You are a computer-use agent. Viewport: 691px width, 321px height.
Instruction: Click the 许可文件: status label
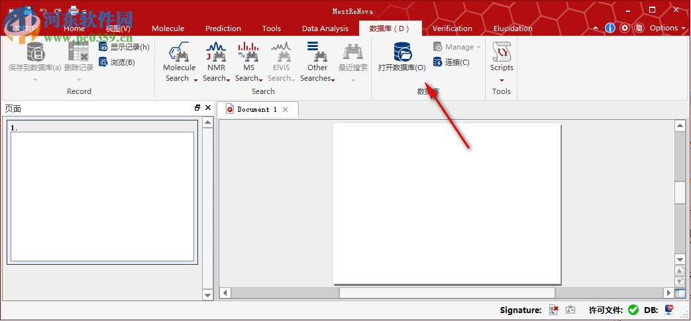coord(606,310)
